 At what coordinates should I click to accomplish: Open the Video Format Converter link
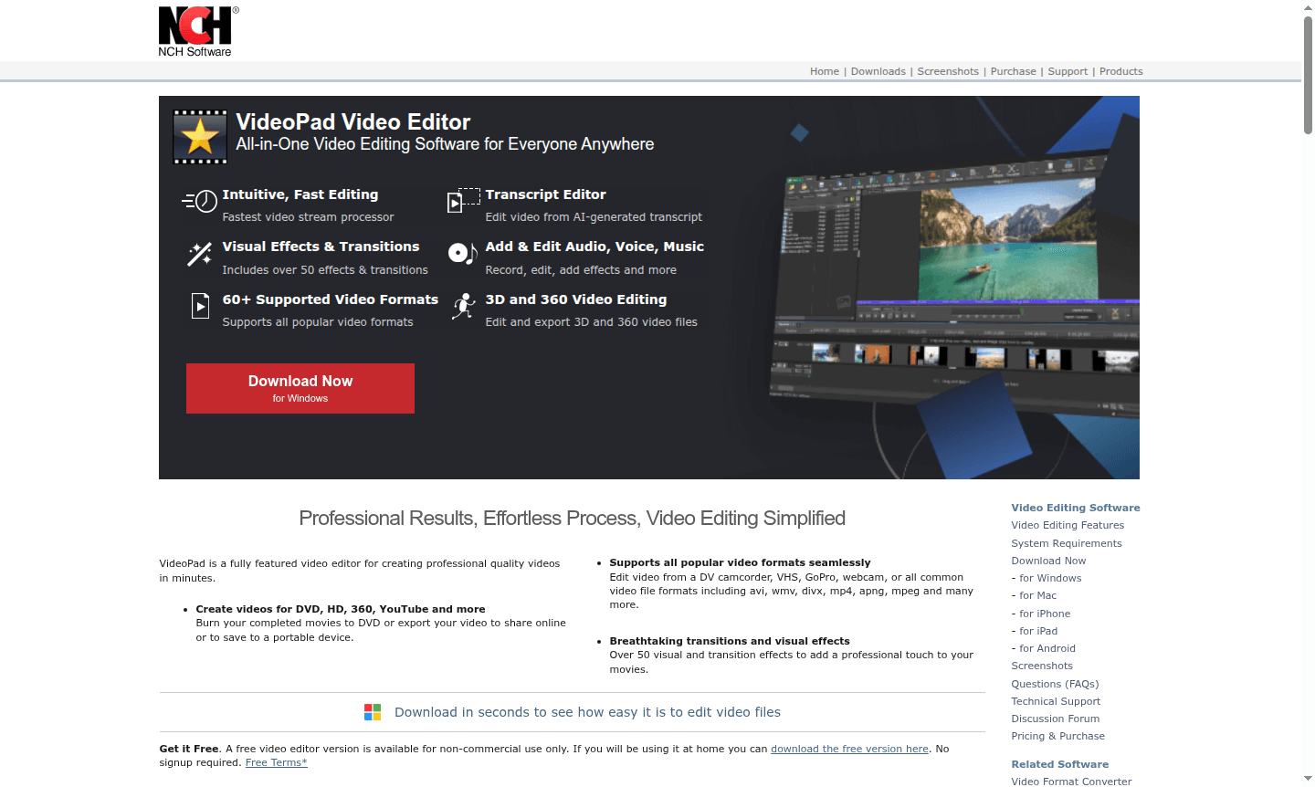tap(1071, 782)
